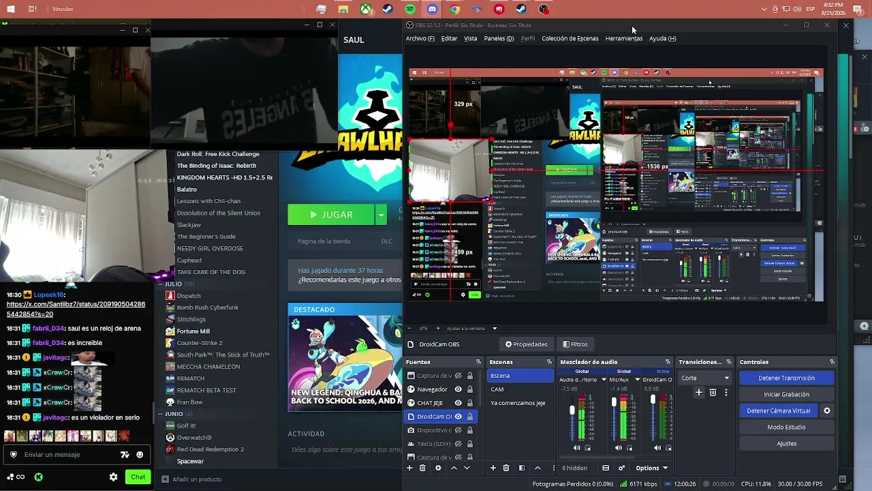Open Mic/Aux channel dropdown arrow
872x491 pixels.
click(x=638, y=380)
